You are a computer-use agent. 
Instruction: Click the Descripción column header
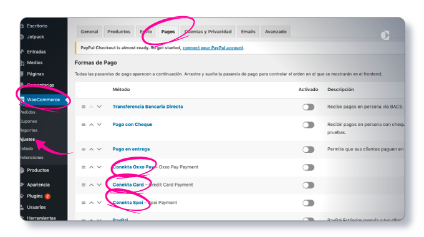340,90
